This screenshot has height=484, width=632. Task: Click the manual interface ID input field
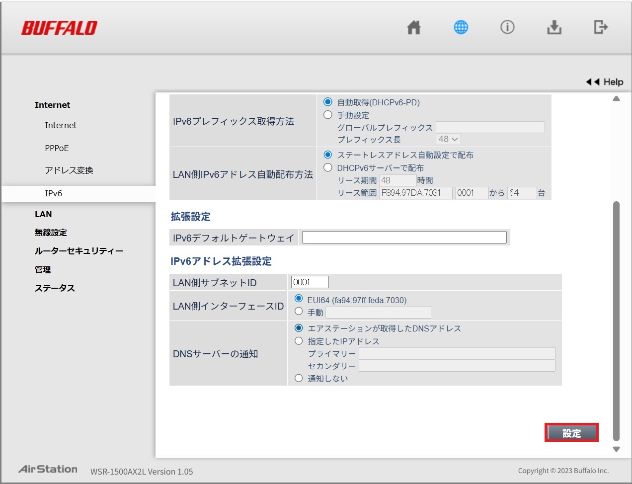[378, 312]
